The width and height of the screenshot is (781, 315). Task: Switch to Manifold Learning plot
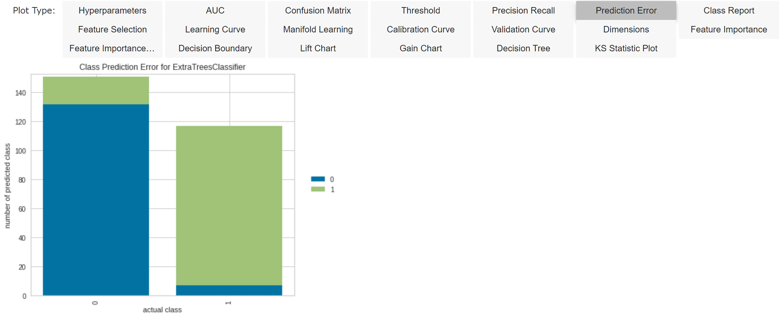(x=318, y=29)
